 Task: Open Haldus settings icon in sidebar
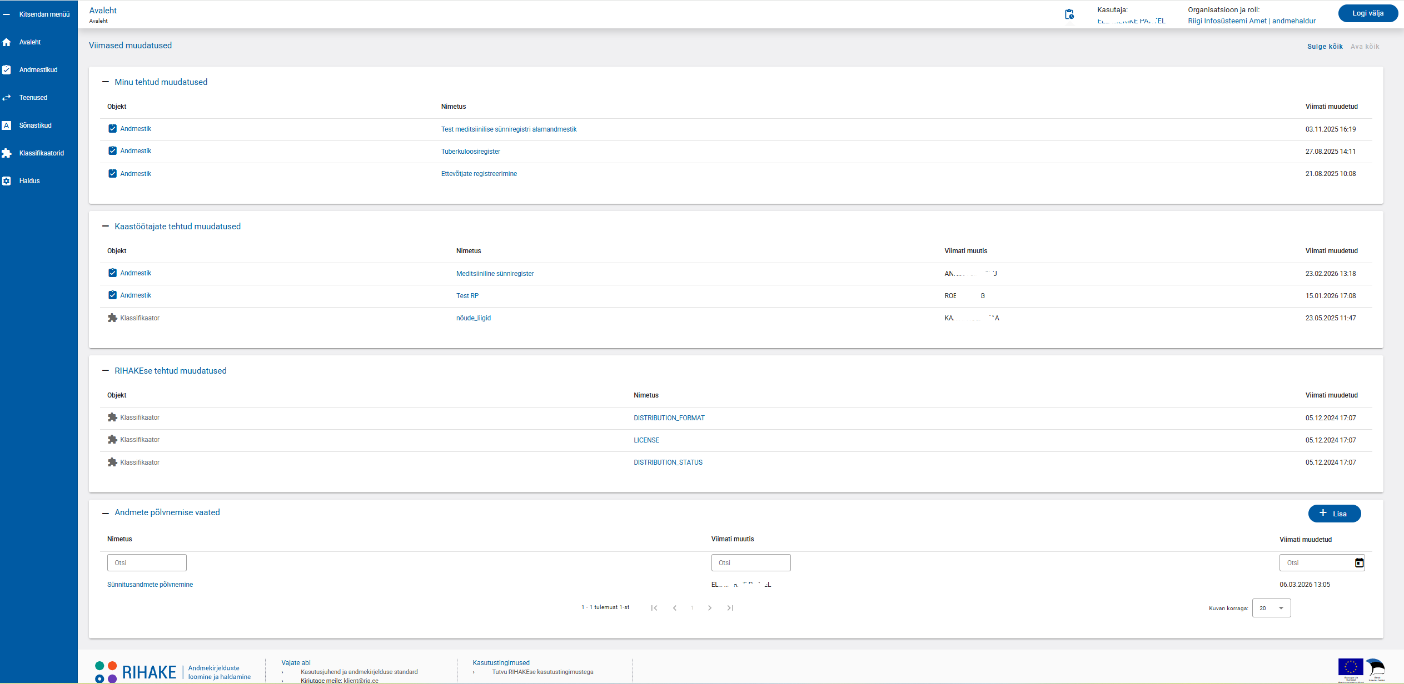coord(7,181)
